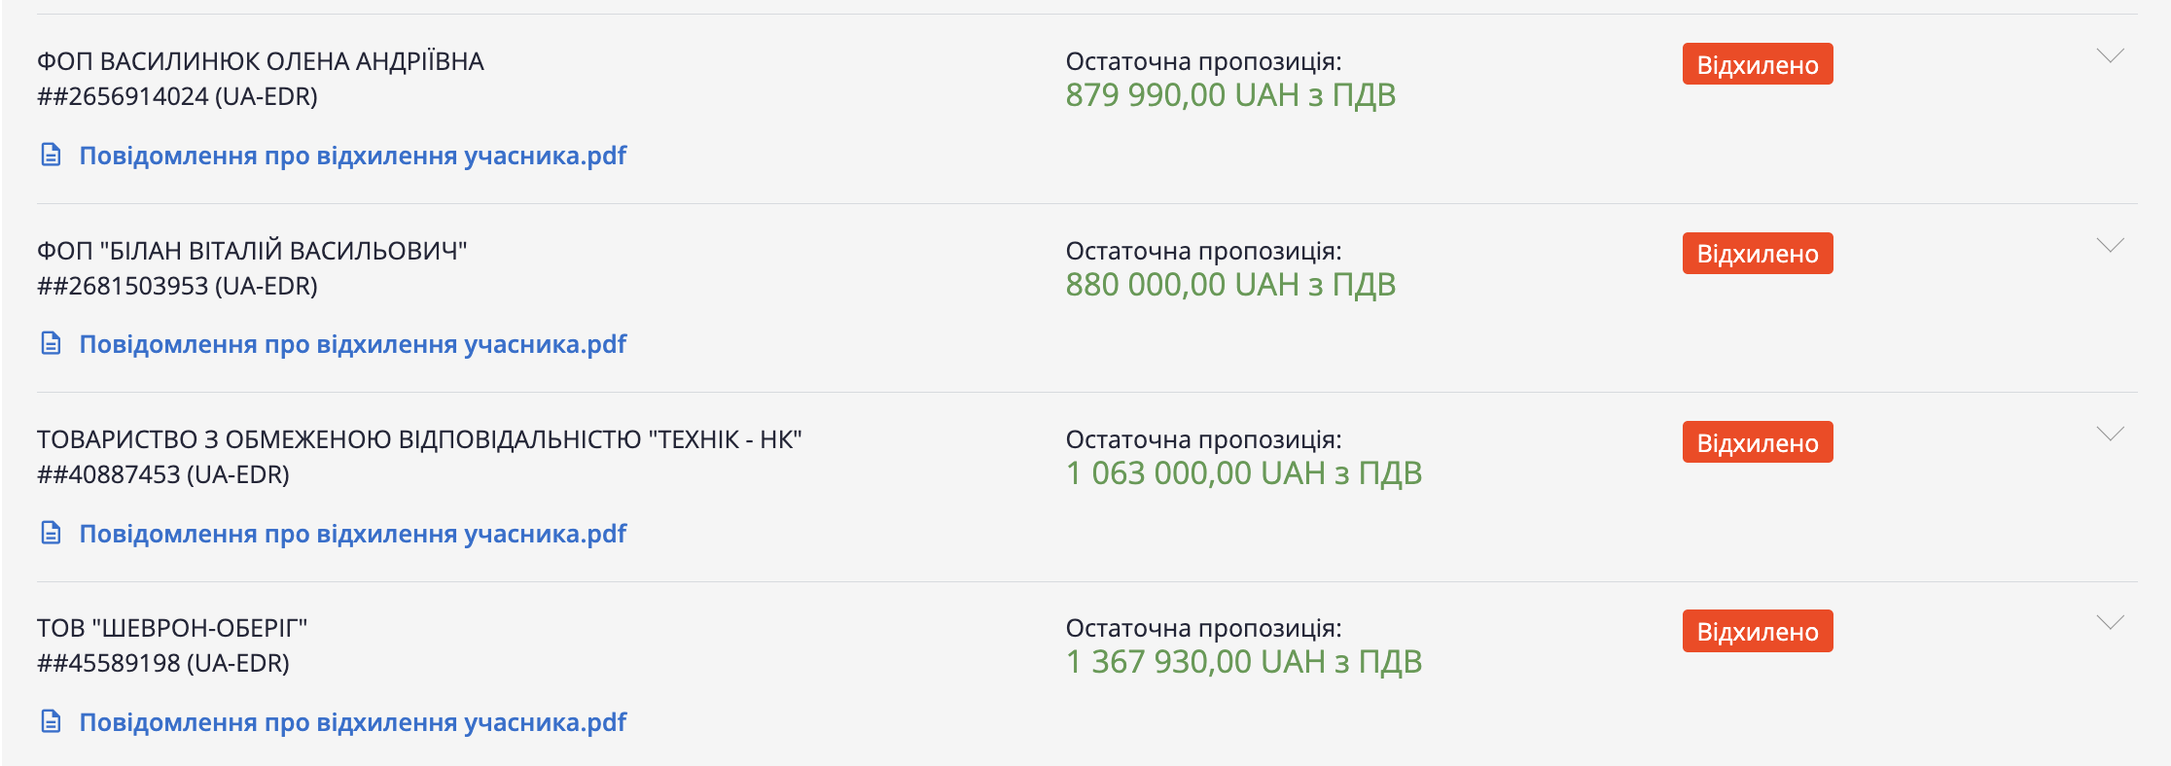This screenshot has height=766, width=2171.
Task: Expand ФОП ВАСИЛИНЮК ОЛЕНА АНДРІЇВНА bid details
Action: point(2109,56)
